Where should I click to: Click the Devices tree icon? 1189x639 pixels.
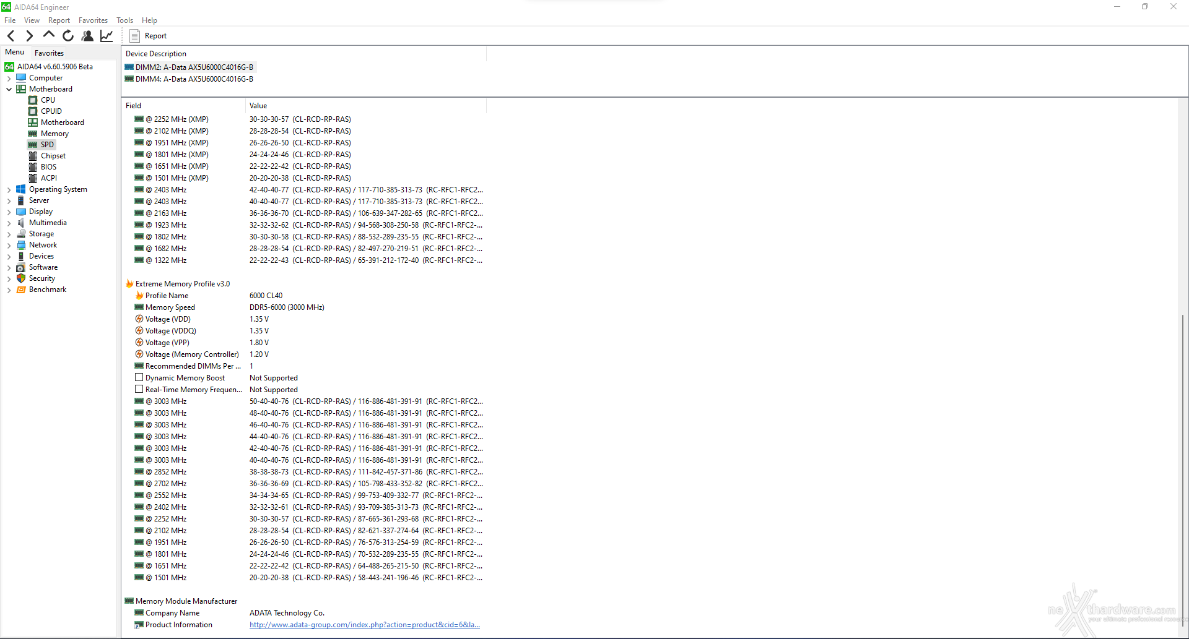[21, 256]
